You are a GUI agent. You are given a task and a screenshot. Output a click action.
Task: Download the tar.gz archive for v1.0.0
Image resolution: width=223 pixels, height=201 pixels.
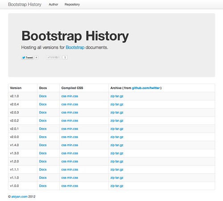119,186
